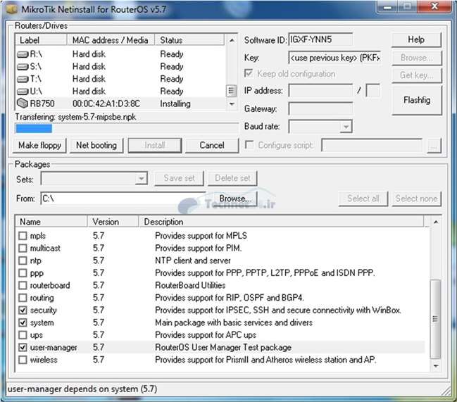
Task: Click the Gateway input field
Action: [320, 108]
